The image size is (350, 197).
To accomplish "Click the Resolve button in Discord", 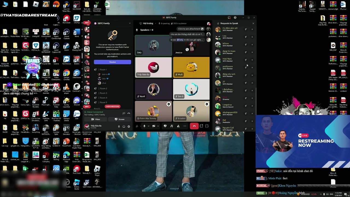I will [x=112, y=62].
